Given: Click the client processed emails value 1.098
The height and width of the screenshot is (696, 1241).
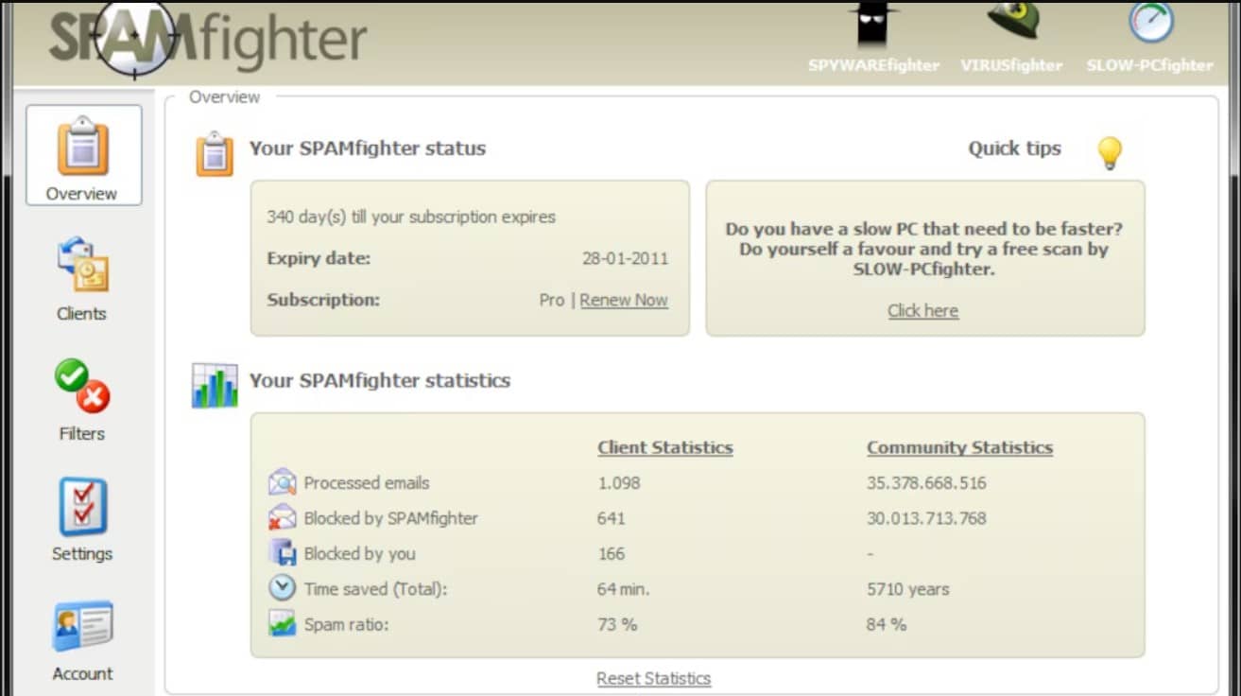Looking at the screenshot, I should [x=619, y=482].
